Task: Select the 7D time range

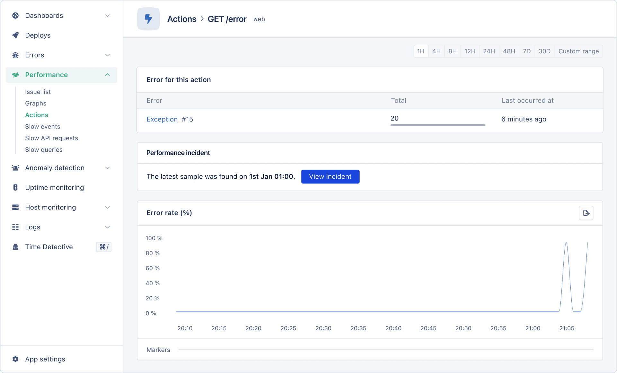Action: click(x=527, y=51)
